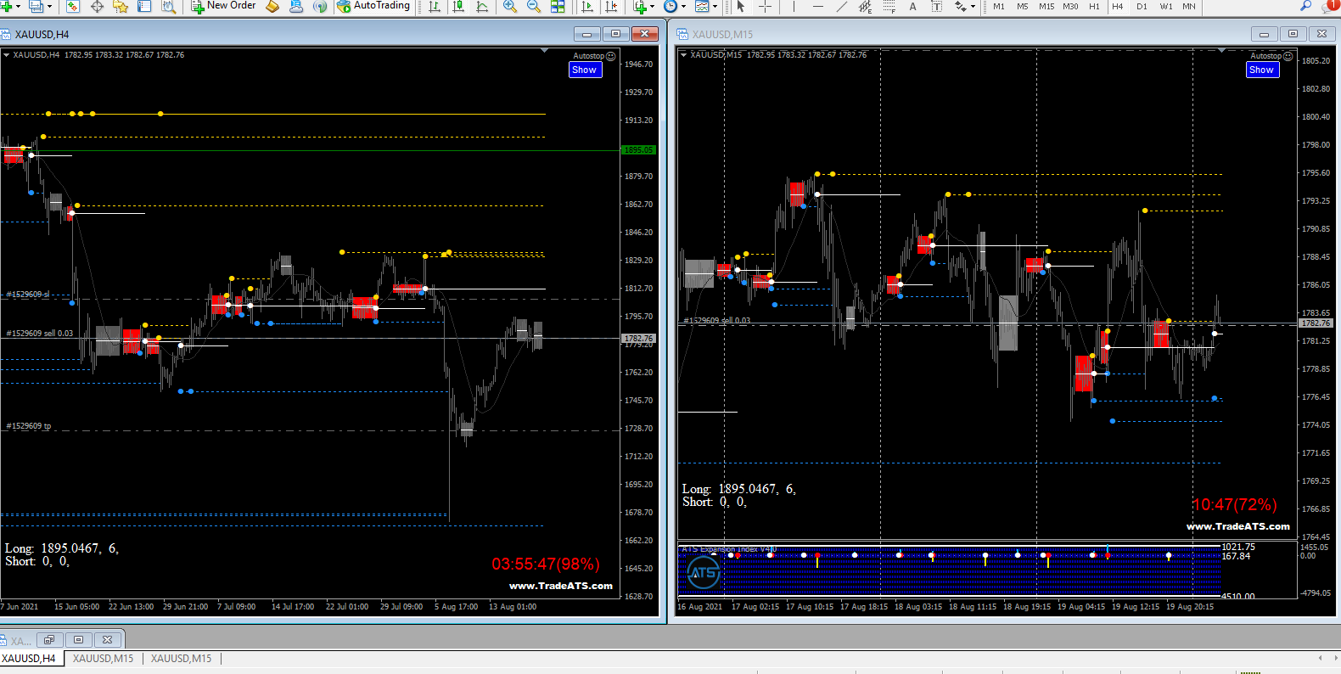Zoom out on the chart
The height and width of the screenshot is (674, 1341).
(534, 6)
